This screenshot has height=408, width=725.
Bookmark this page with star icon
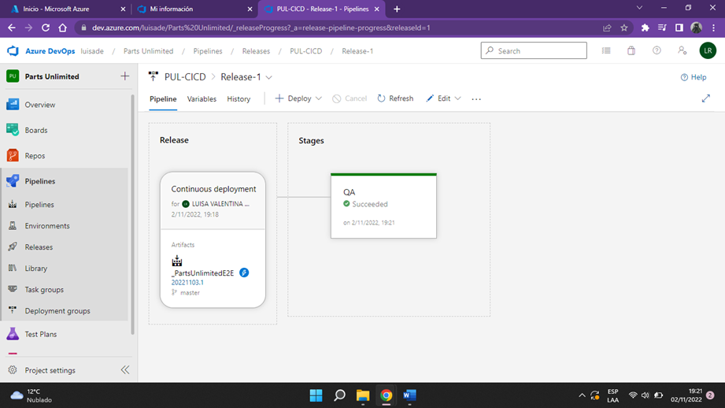pos(624,28)
